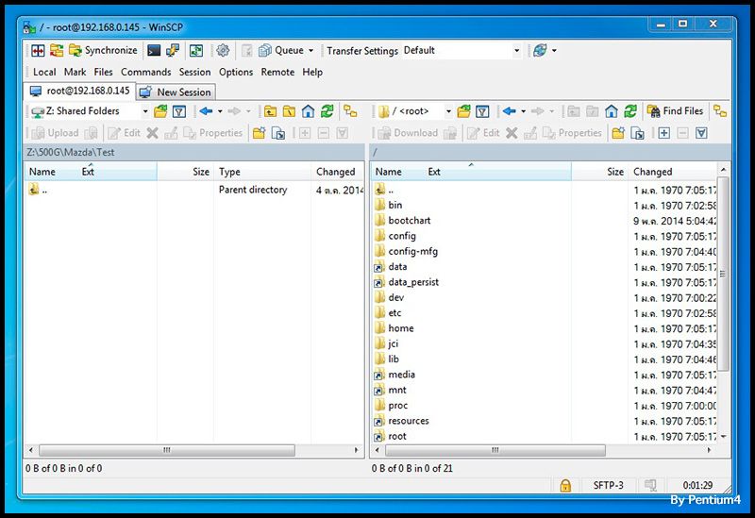The height and width of the screenshot is (518, 755).
Task: Click the local path Z:\500G\Mazda\Test
Action: (71, 153)
